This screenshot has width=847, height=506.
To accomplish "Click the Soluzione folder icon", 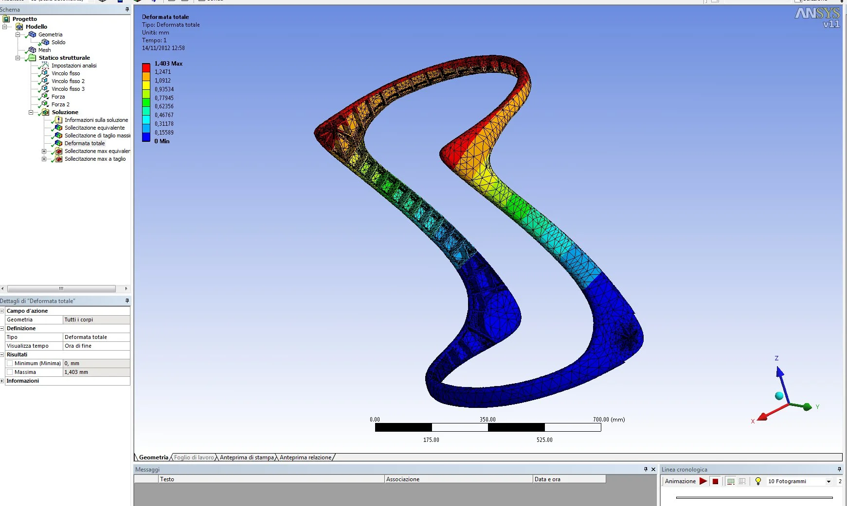I will click(x=45, y=112).
